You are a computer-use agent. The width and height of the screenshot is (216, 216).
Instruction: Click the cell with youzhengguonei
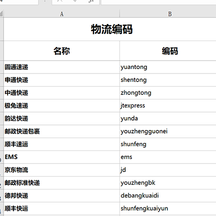coord(168,131)
